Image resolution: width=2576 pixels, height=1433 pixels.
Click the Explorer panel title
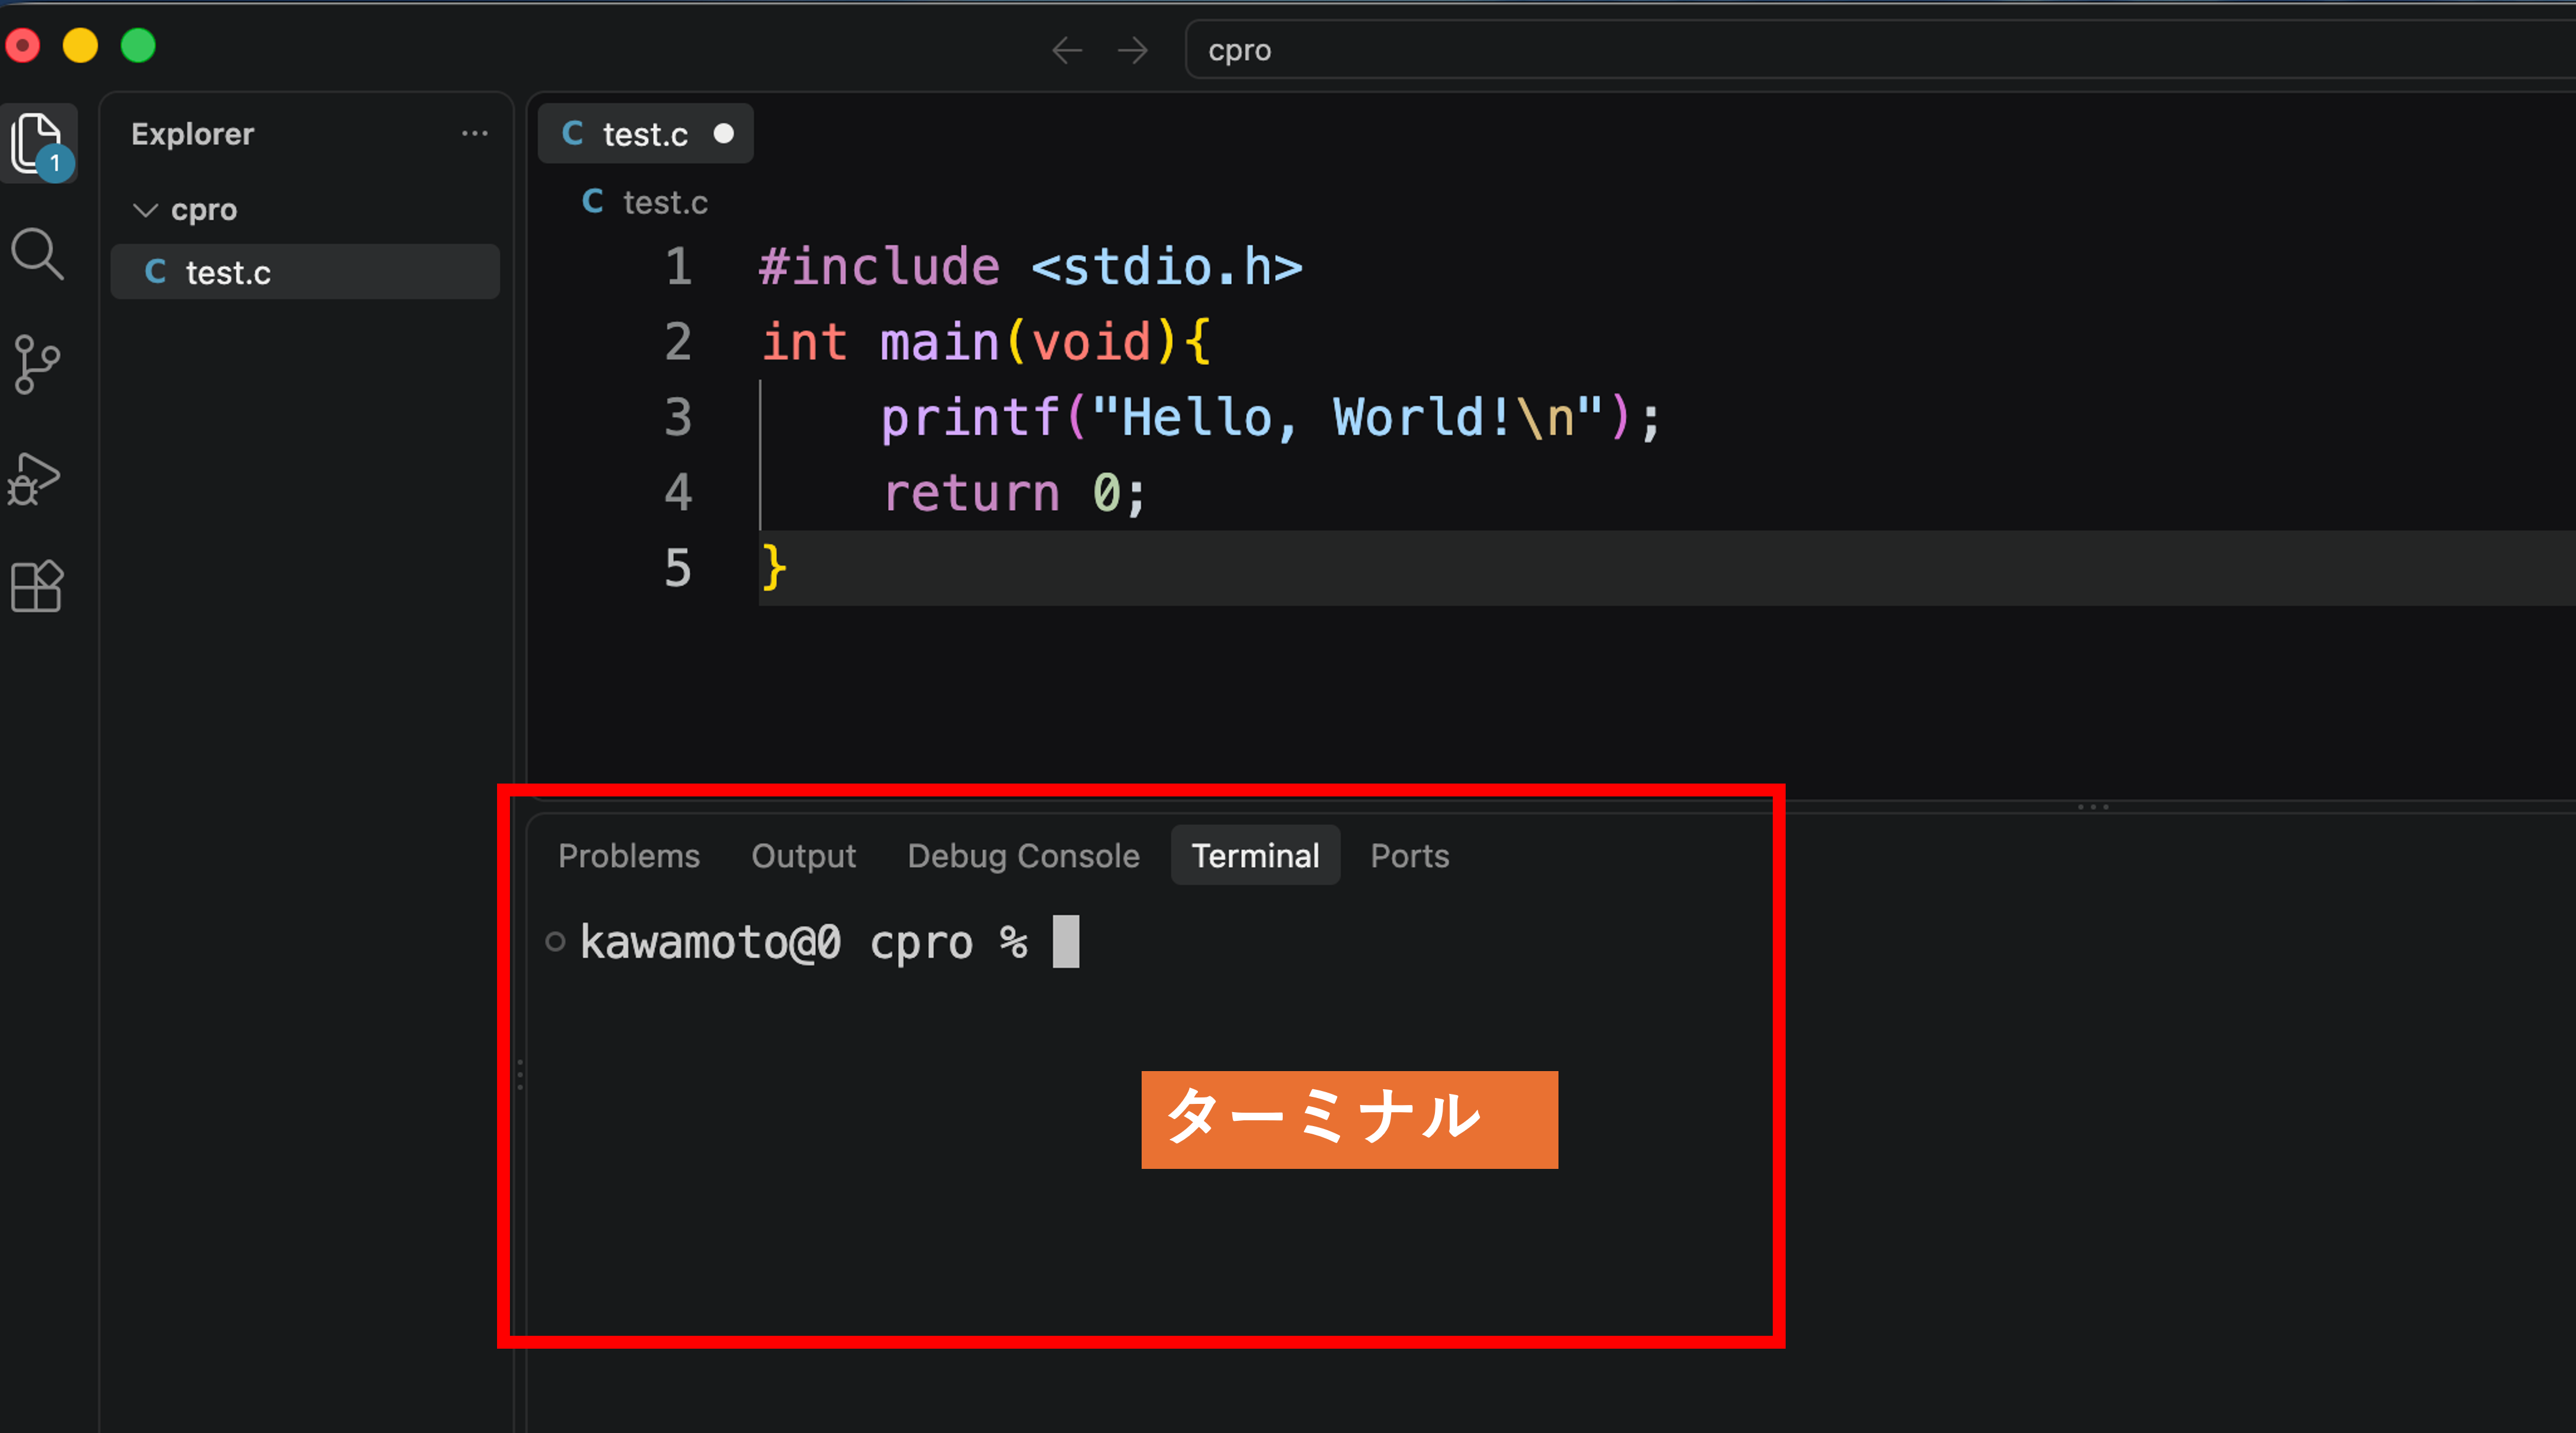[x=192, y=134]
